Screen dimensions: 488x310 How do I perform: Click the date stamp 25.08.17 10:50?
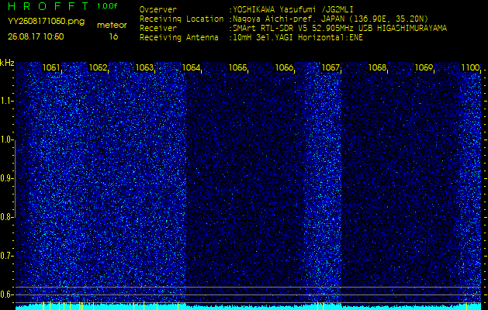[x=36, y=36]
